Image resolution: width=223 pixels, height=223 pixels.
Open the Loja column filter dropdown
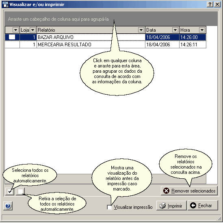[x=33, y=30]
